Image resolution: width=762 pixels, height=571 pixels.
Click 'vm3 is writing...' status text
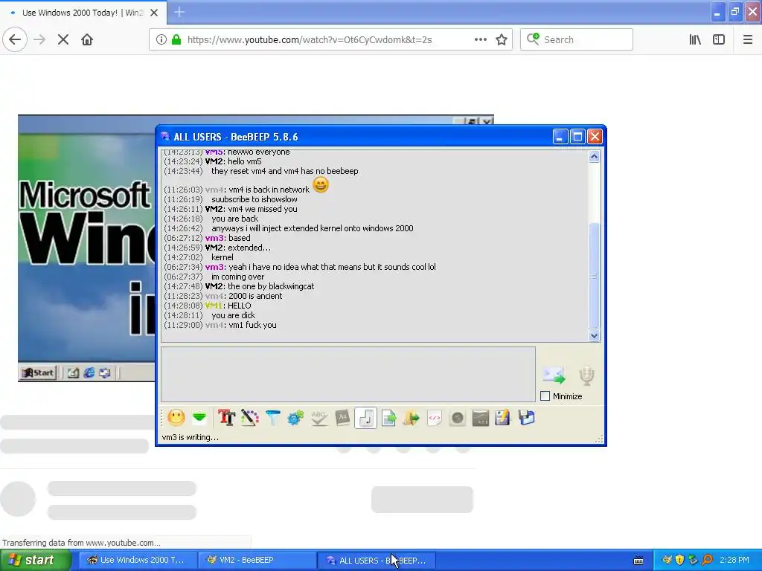(190, 437)
